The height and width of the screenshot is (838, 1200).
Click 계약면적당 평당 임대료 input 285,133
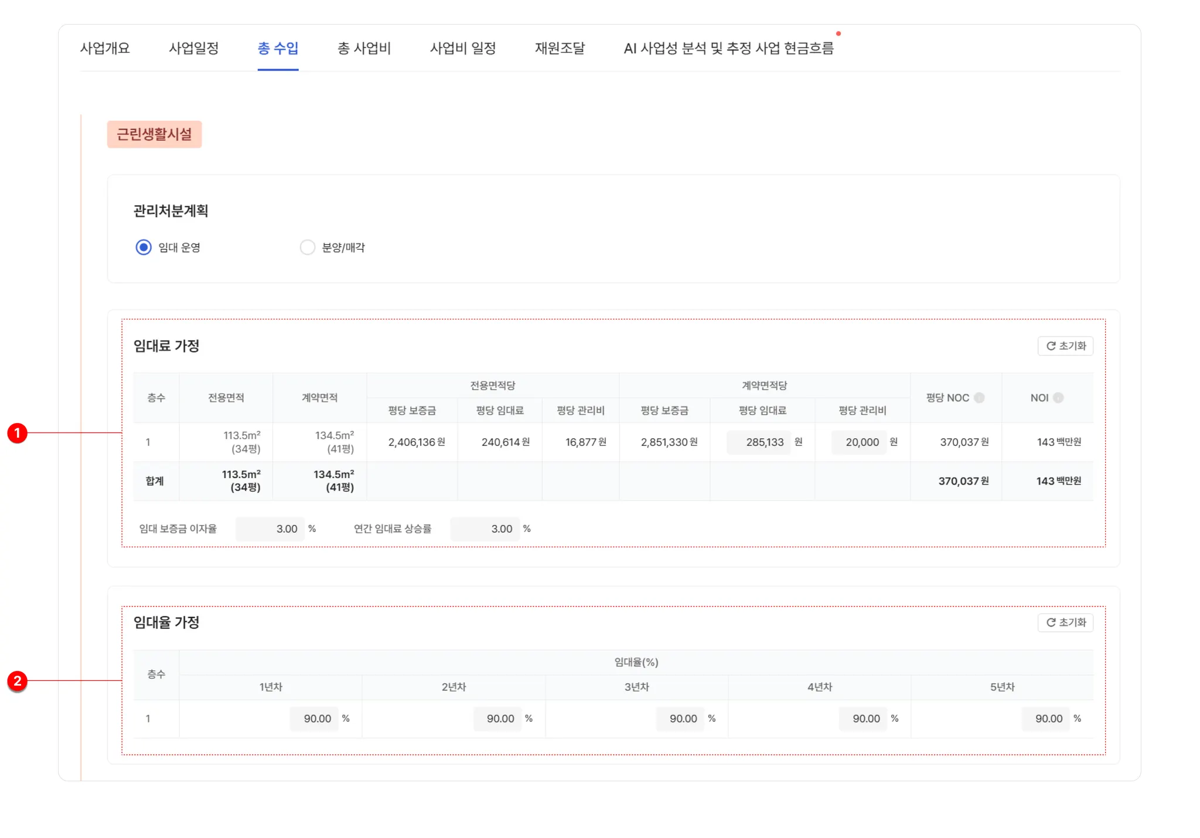tap(758, 442)
